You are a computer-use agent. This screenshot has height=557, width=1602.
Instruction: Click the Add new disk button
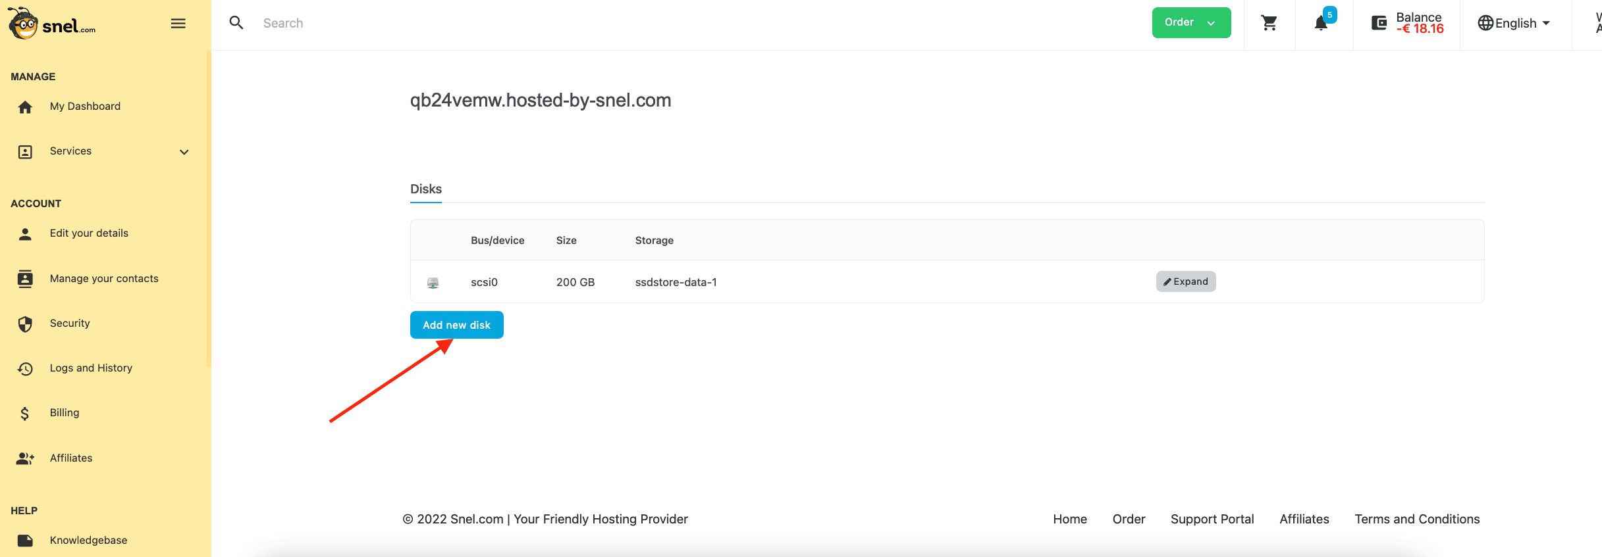456,325
